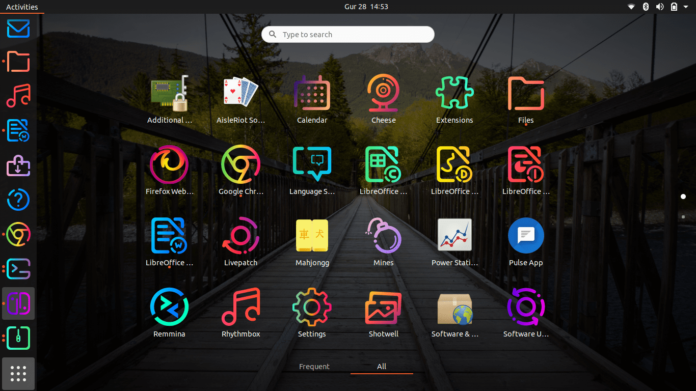Open the Terminal icon in dock
Image resolution: width=696 pixels, height=391 pixels.
click(x=18, y=269)
